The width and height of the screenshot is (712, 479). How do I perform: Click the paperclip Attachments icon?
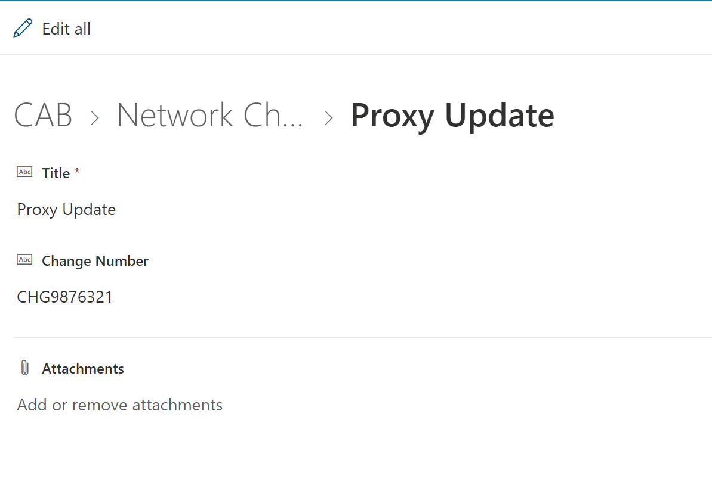pyautogui.click(x=24, y=368)
